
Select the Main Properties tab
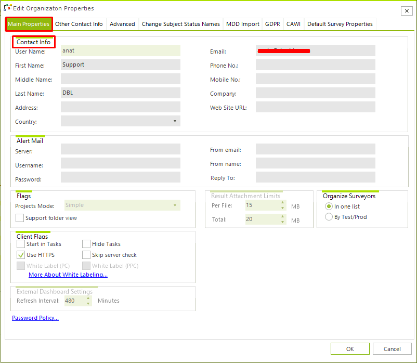[29, 24]
